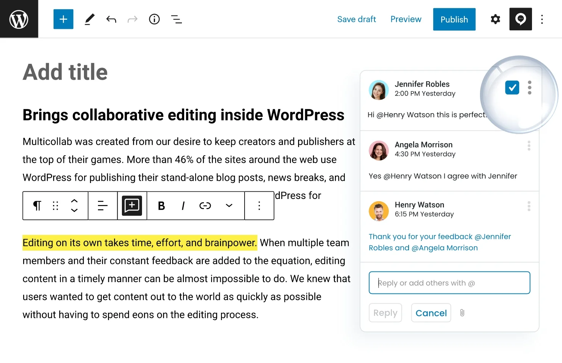This screenshot has width=562, height=363.
Task: Move block down with down chevron
Action: coord(74,210)
